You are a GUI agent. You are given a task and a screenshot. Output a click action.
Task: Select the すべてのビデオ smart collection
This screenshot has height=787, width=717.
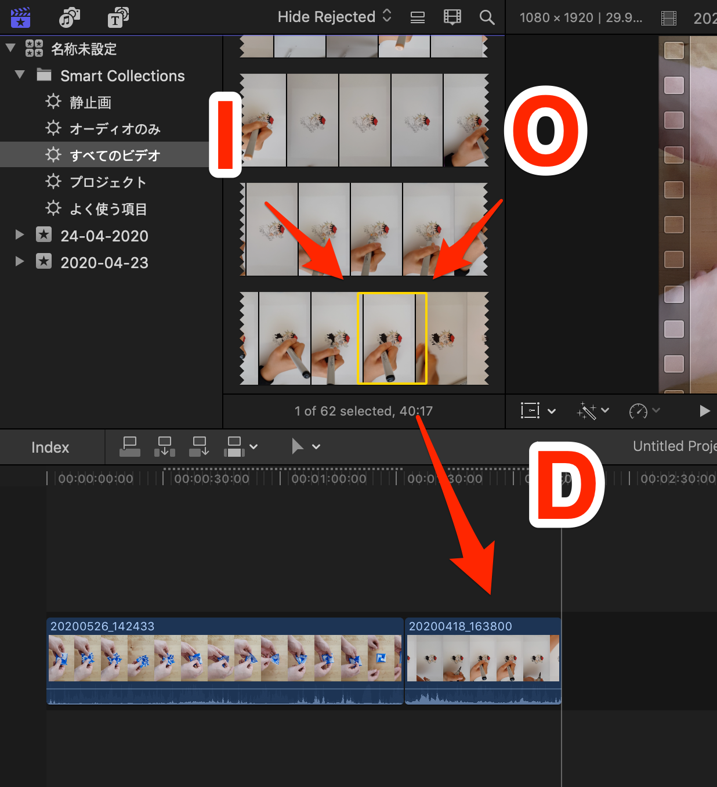[104, 155]
